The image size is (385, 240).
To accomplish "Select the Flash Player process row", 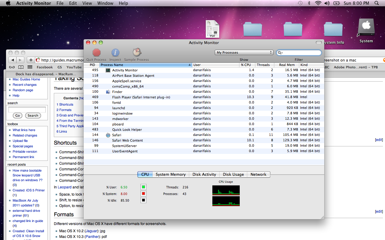I will tap(204, 97).
